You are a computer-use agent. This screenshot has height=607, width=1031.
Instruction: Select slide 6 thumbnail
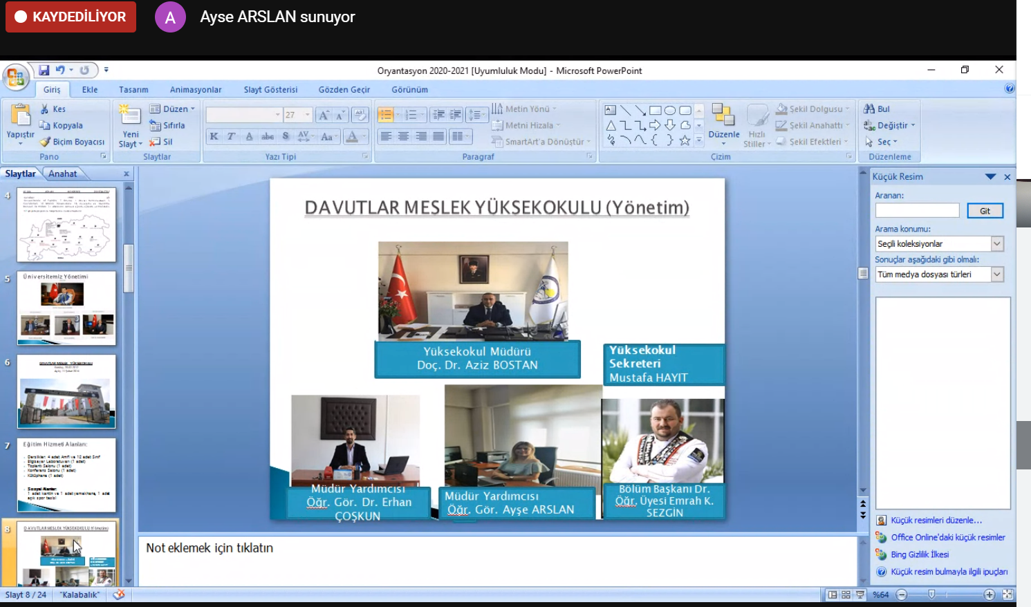point(66,391)
